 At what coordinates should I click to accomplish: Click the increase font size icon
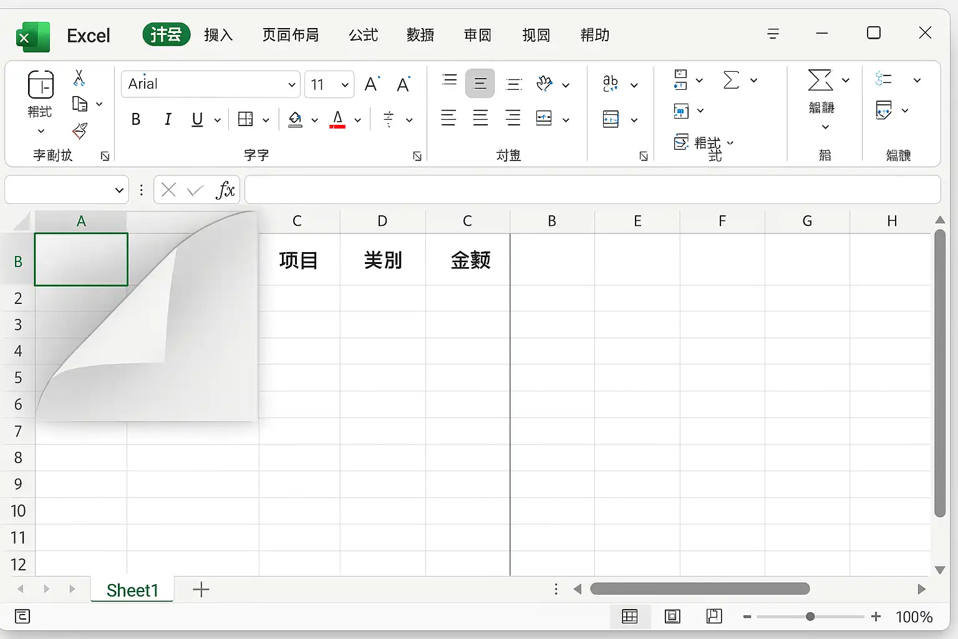pyautogui.click(x=372, y=84)
